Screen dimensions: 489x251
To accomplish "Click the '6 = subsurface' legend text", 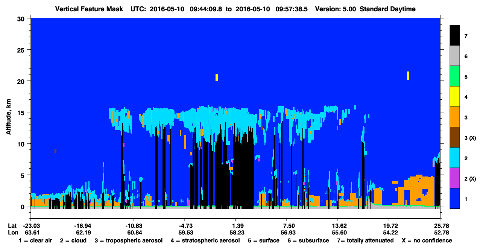I will point(308,240).
